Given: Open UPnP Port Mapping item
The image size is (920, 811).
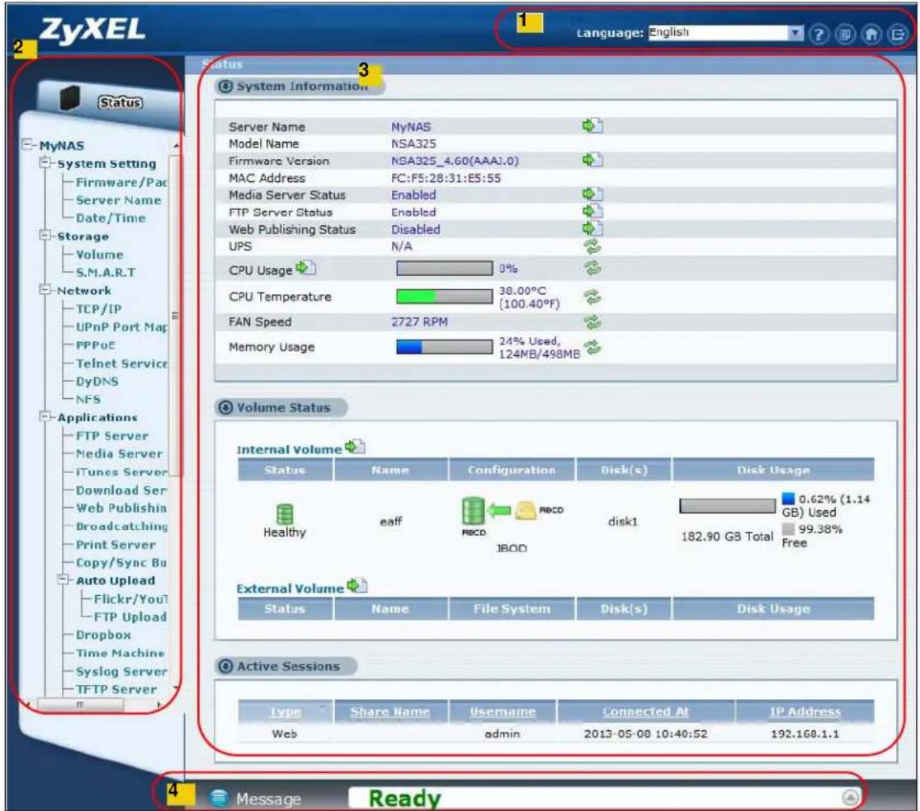Looking at the screenshot, I should tap(121, 327).
